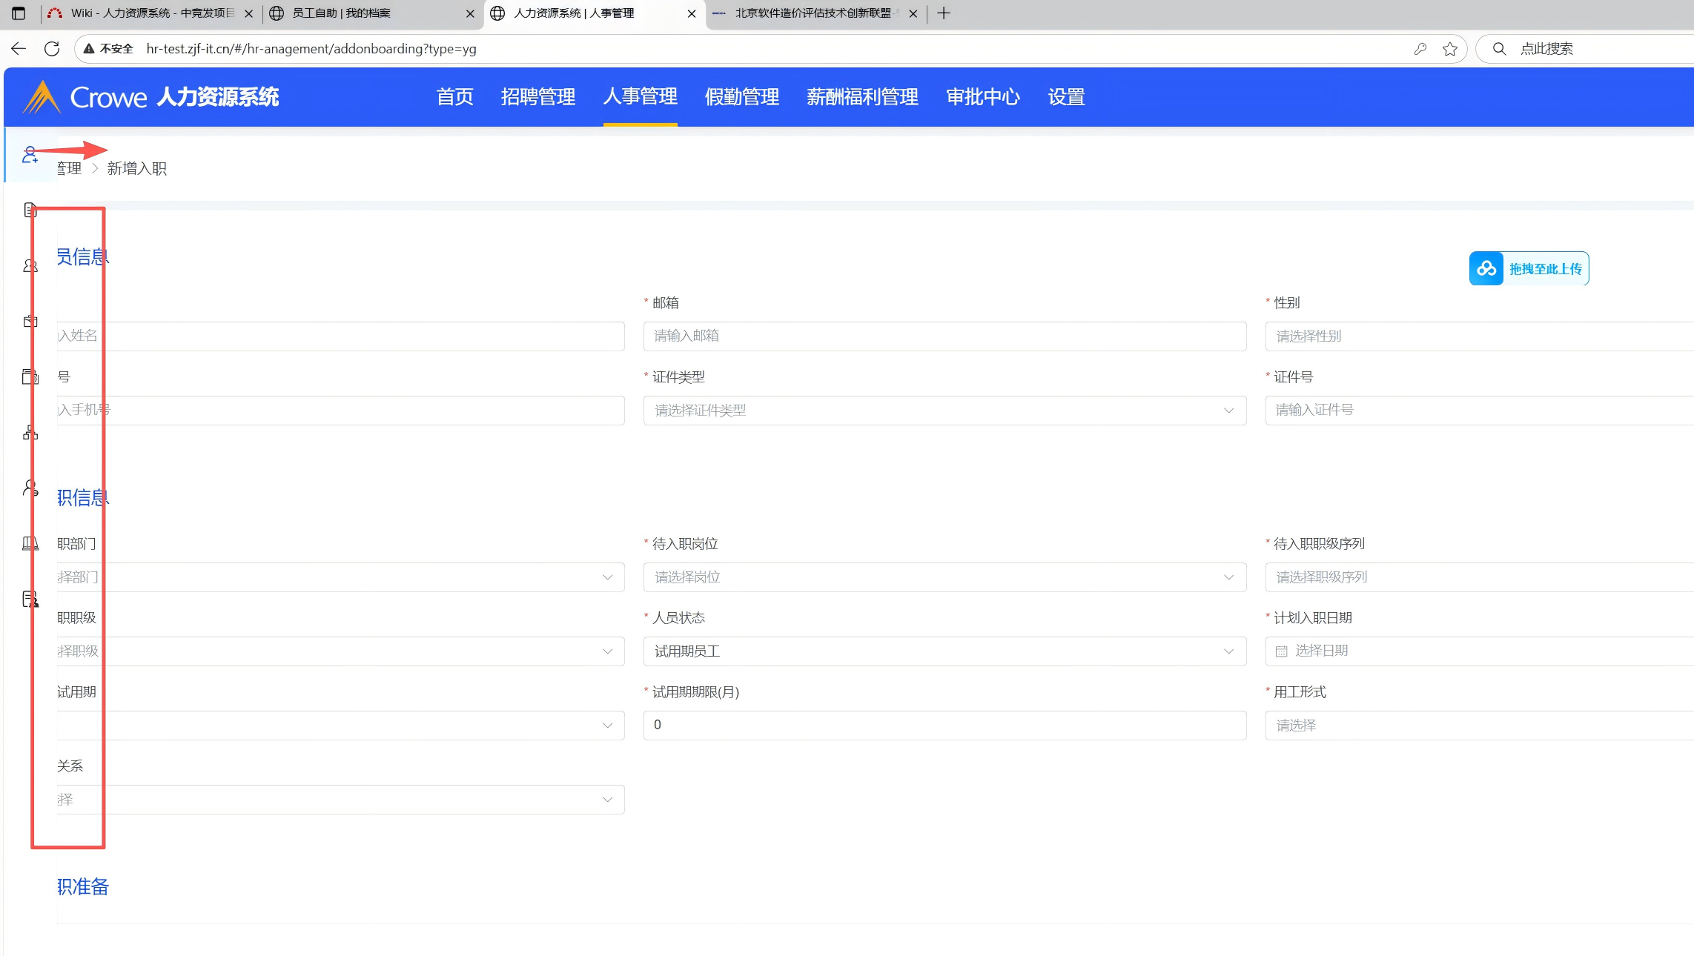Open the 招聘管理 menu
Screen dimensions: 1694x956
click(x=537, y=97)
